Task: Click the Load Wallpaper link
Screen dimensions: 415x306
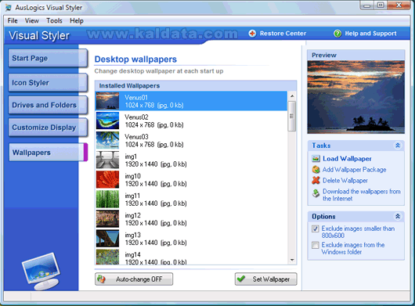Action: (x=347, y=159)
